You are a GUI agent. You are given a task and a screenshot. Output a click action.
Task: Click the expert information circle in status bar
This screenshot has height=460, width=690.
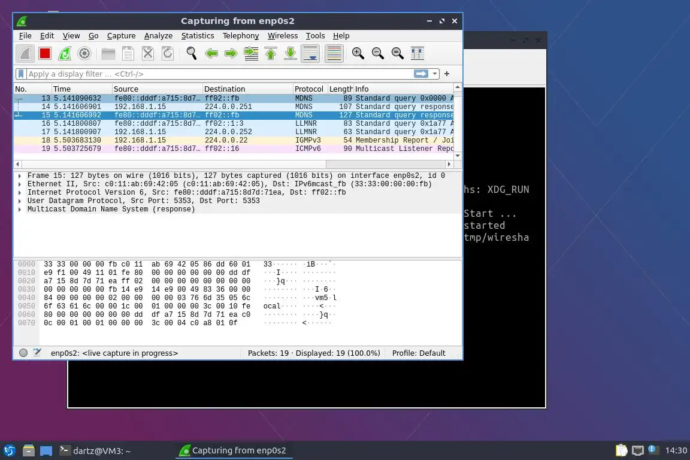(23, 353)
